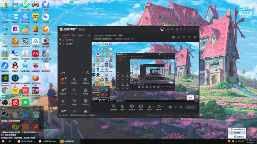Click the taskbar clock showing 2022/6/5
Image resolution: width=257 pixels, height=144 pixels.
250,141
